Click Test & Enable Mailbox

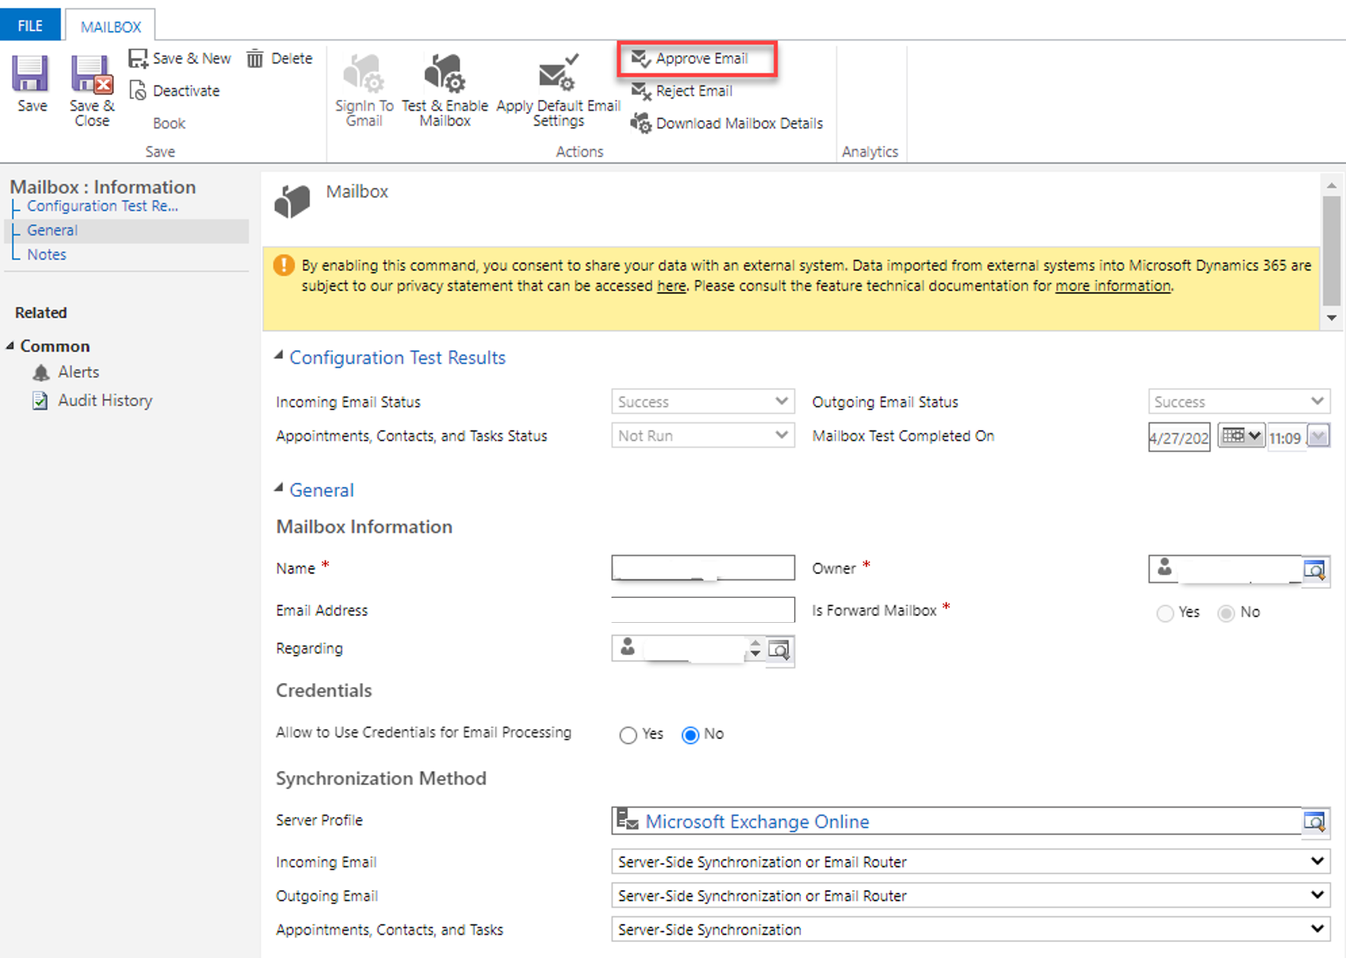point(444,86)
